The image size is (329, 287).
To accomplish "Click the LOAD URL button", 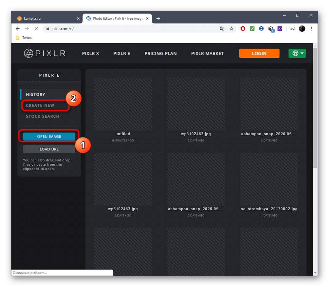I will coord(49,149).
